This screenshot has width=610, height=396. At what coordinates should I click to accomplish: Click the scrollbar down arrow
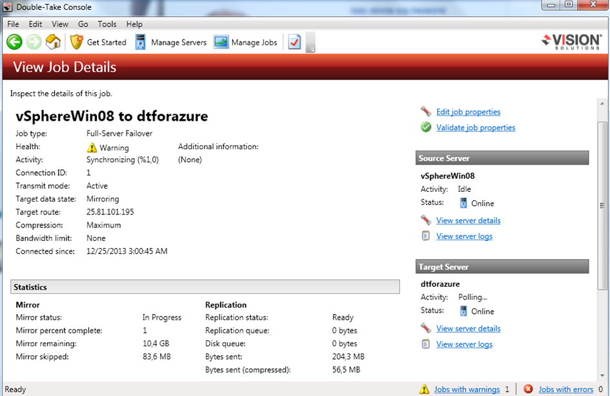click(x=602, y=375)
